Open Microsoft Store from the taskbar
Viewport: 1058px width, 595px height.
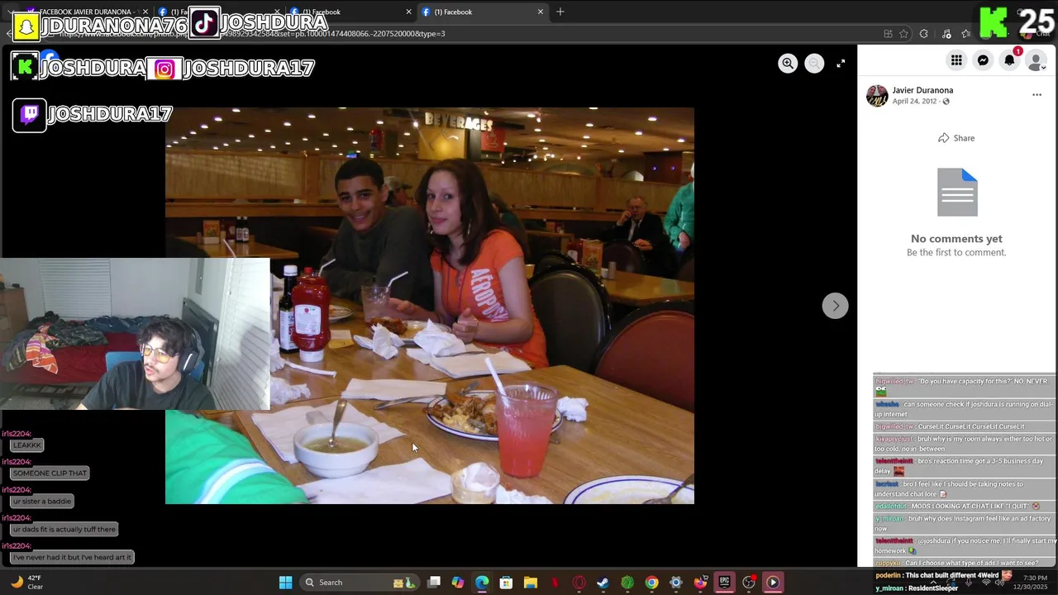click(506, 583)
